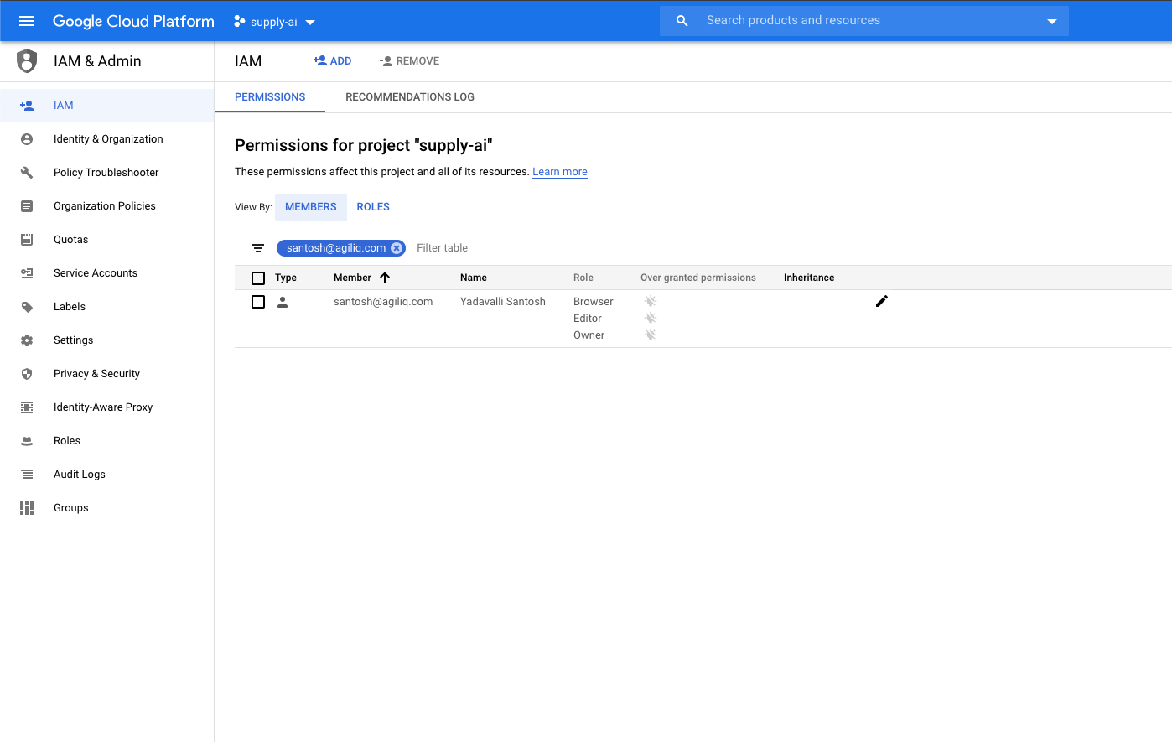
Task: Click the supply-ai project icon
Action: pos(240,22)
